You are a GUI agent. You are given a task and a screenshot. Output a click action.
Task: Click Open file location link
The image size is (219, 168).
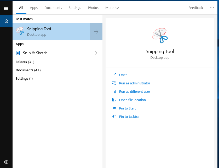pos(132,100)
